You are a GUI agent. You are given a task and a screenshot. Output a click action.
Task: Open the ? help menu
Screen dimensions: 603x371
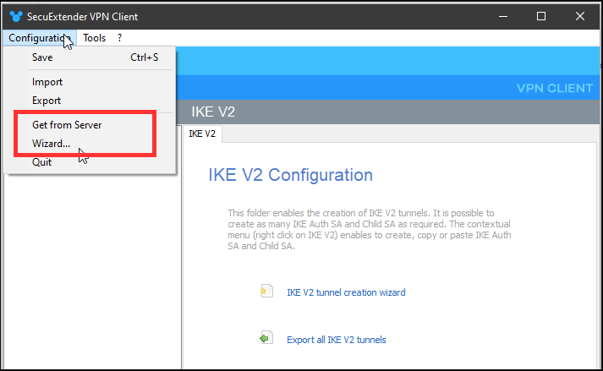[120, 38]
